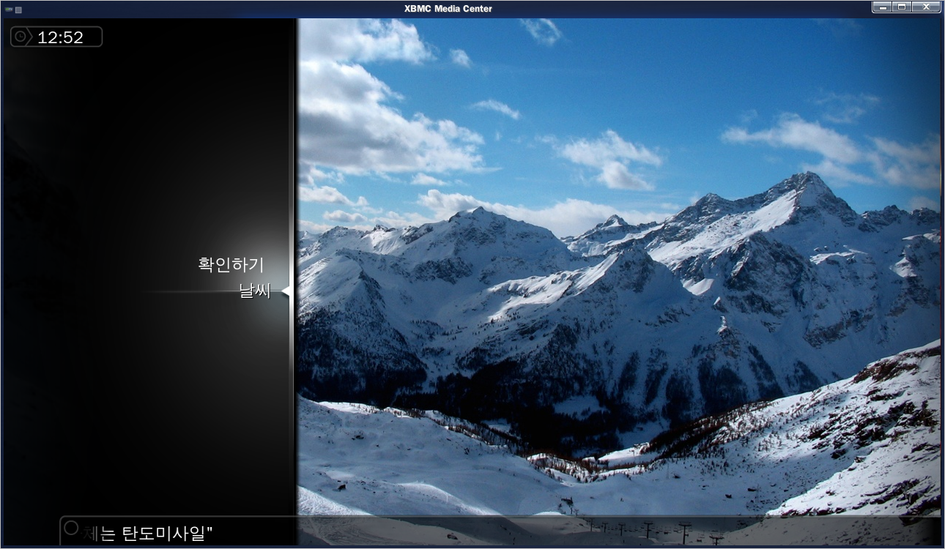Image resolution: width=945 pixels, height=549 pixels.
Task: Click the dark empty area below 날씨
Action: (147, 410)
